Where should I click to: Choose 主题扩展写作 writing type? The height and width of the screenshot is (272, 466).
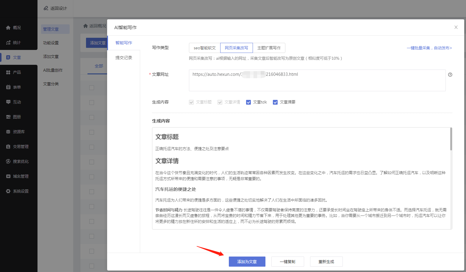[269, 48]
